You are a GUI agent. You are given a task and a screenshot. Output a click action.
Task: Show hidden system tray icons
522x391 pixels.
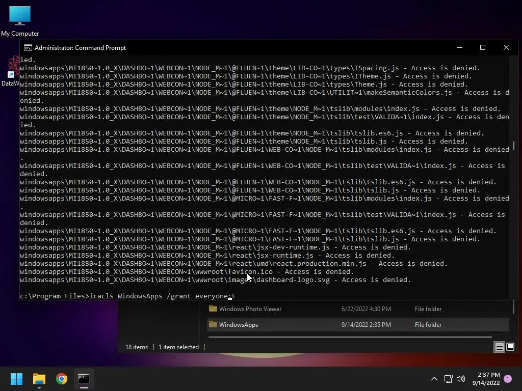[x=434, y=379]
